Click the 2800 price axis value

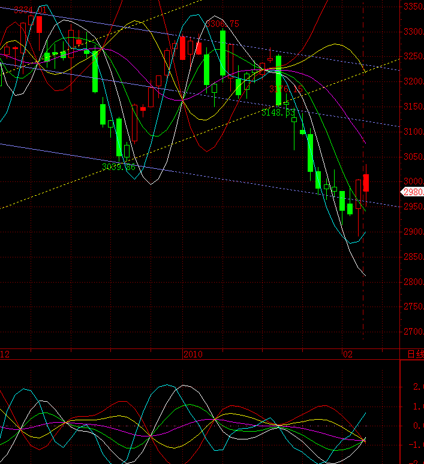tap(414, 282)
